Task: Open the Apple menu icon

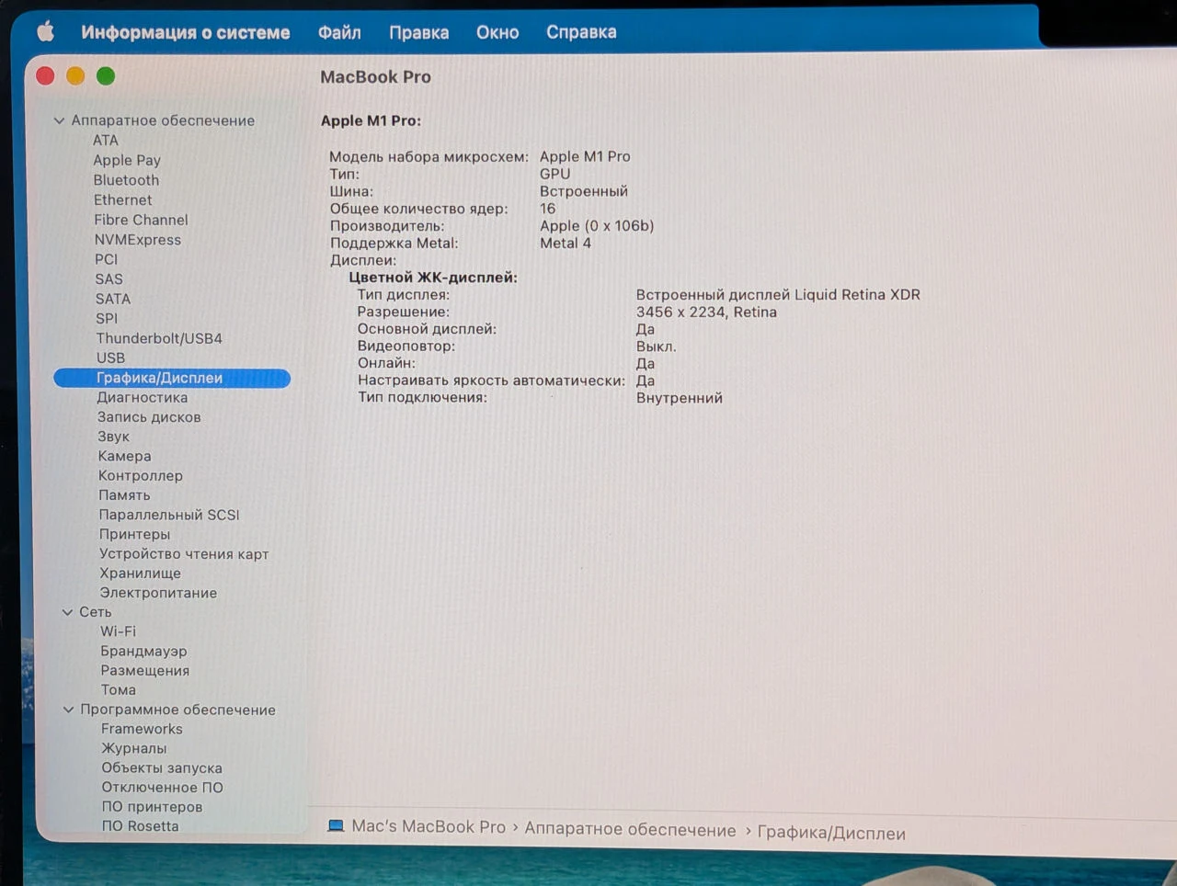Action: pos(46,32)
